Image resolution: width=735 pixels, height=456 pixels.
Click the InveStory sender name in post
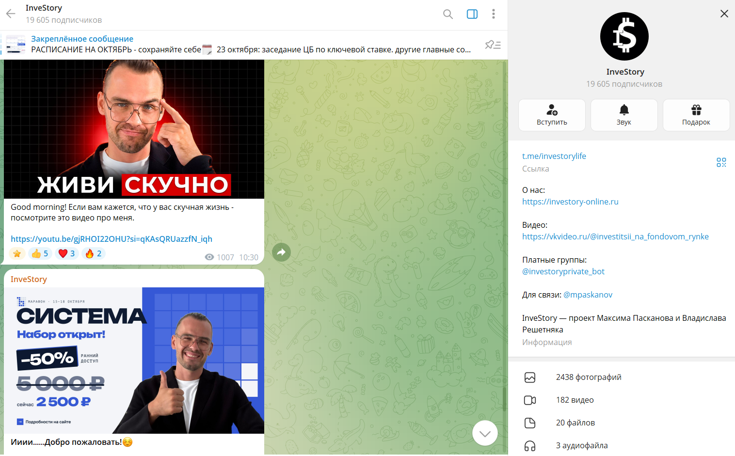click(29, 279)
